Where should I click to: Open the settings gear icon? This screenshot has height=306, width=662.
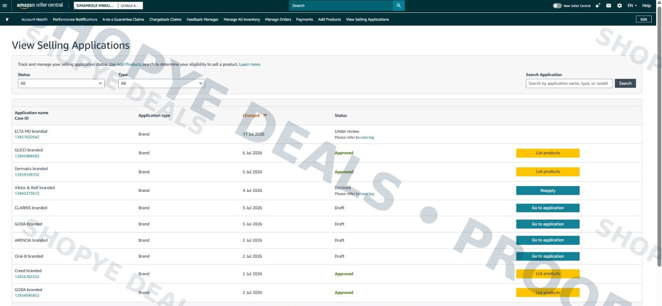tap(619, 6)
